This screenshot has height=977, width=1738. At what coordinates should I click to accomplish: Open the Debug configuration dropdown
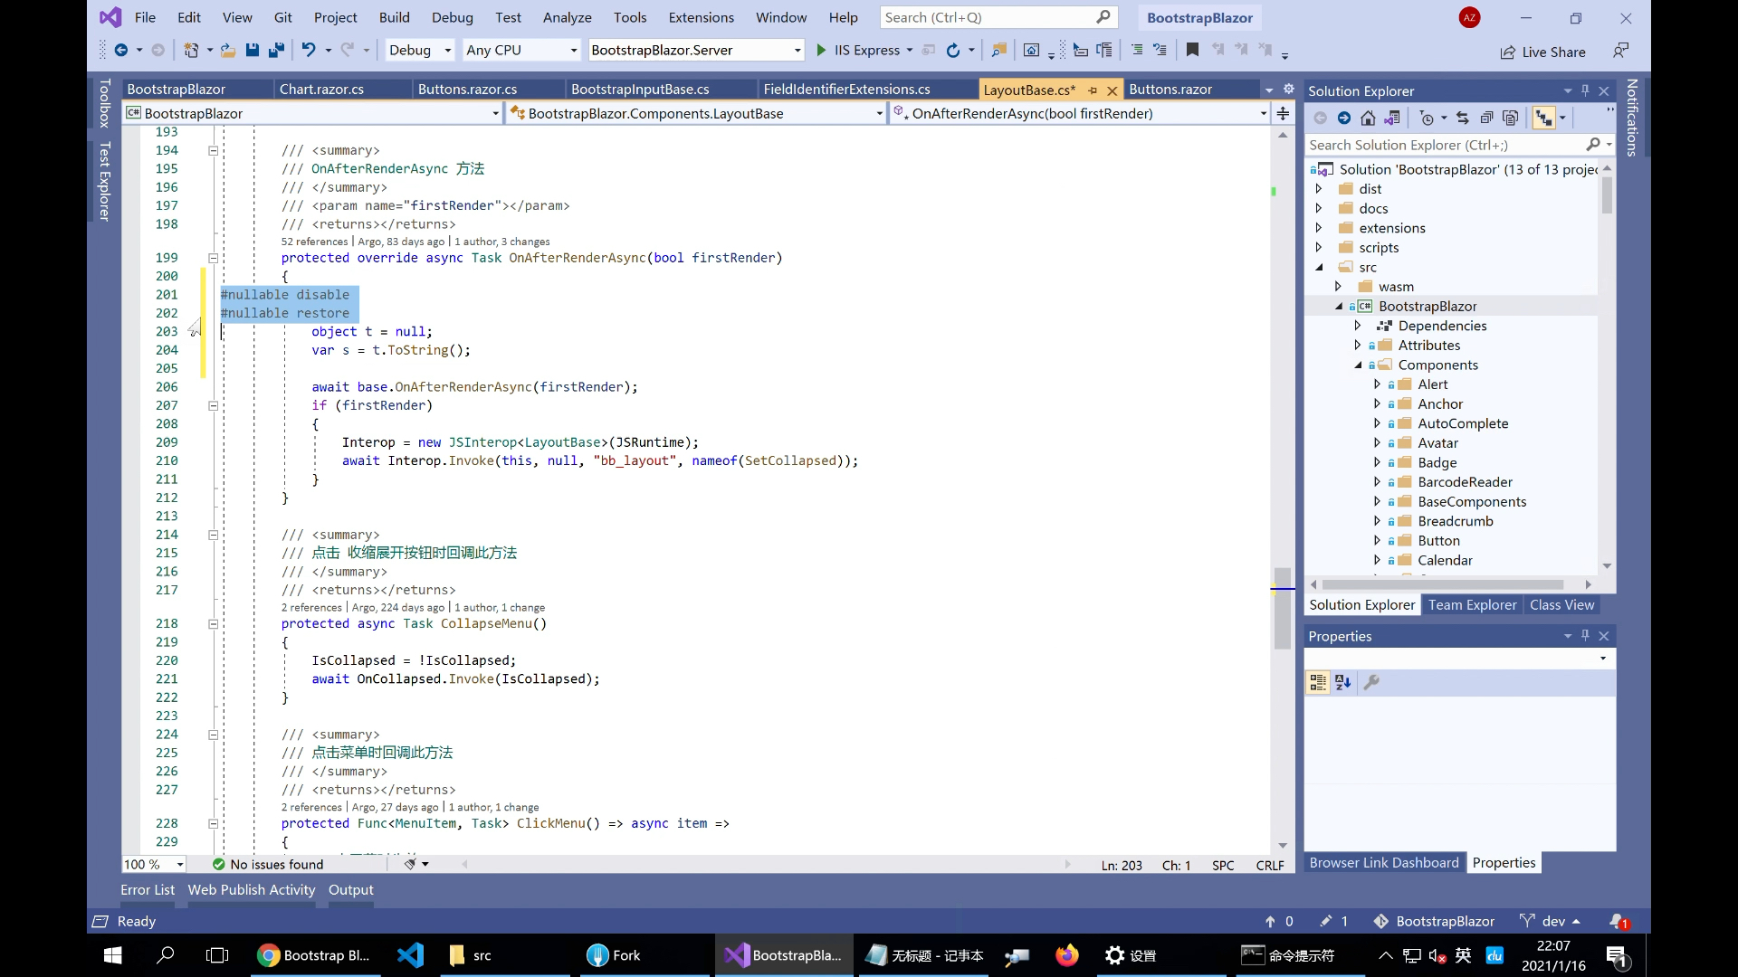point(419,51)
